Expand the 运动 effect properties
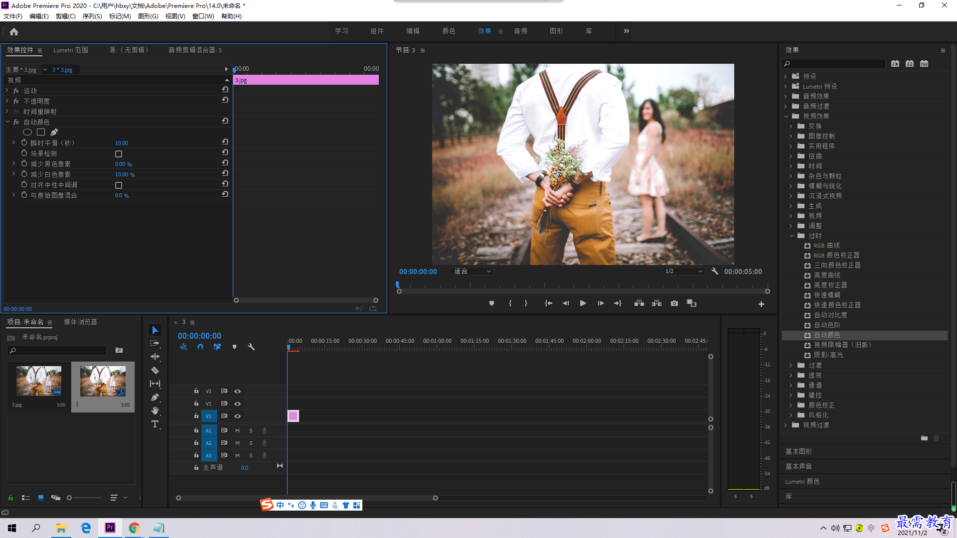 7,90
